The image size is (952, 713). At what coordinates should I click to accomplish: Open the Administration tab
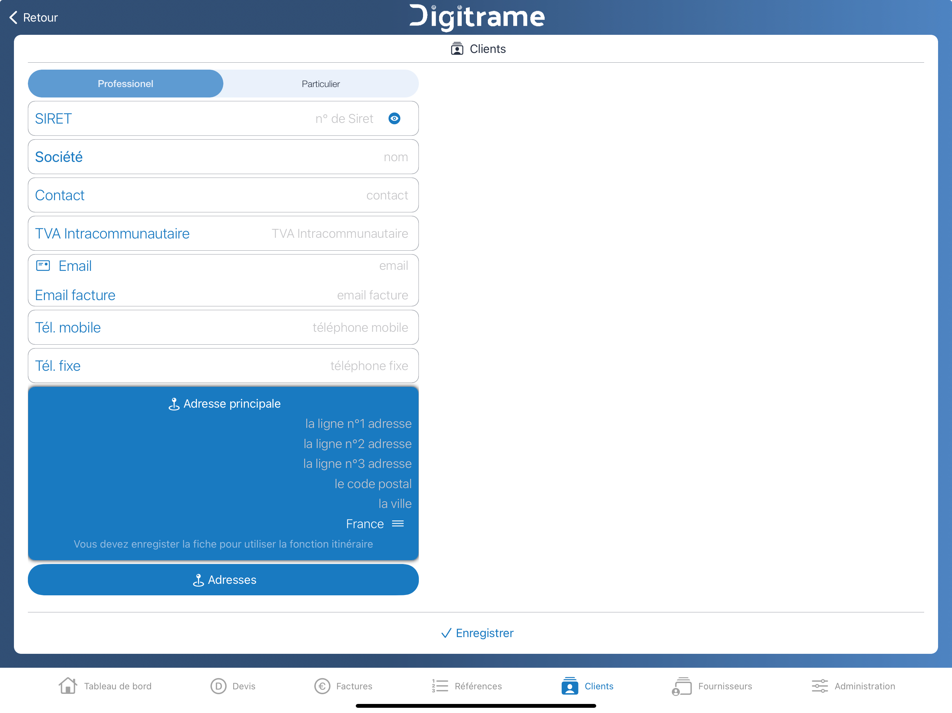pyautogui.click(x=853, y=686)
